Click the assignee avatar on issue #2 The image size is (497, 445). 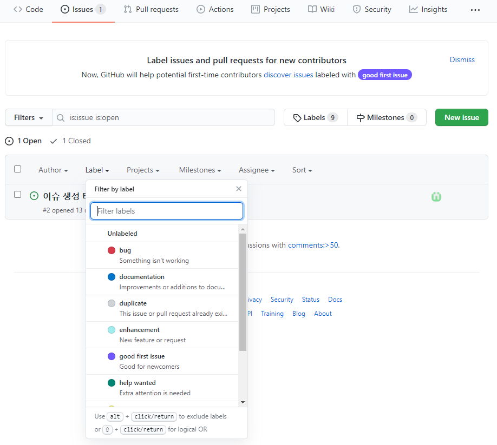coord(436,197)
